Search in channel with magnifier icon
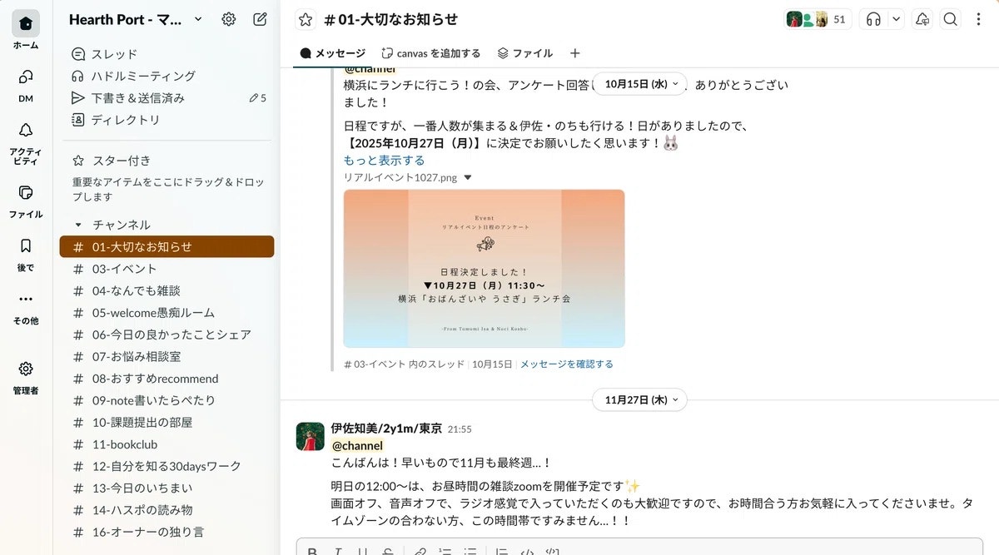999x555 pixels. [950, 19]
